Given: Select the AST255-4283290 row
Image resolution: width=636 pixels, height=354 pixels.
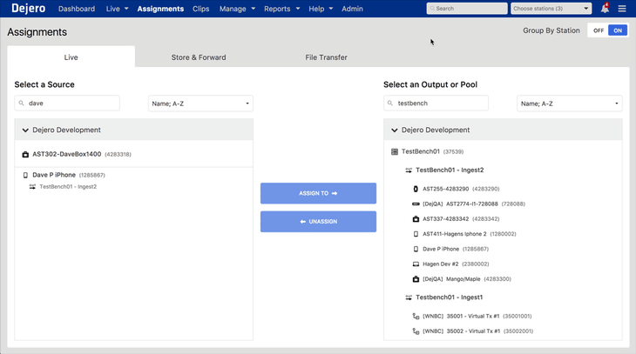Looking at the screenshot, I should click(x=461, y=189).
